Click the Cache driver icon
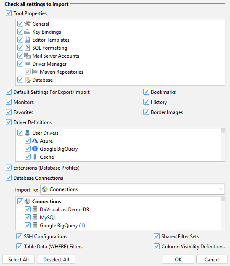This screenshot has width=230, height=266. tap(35, 157)
